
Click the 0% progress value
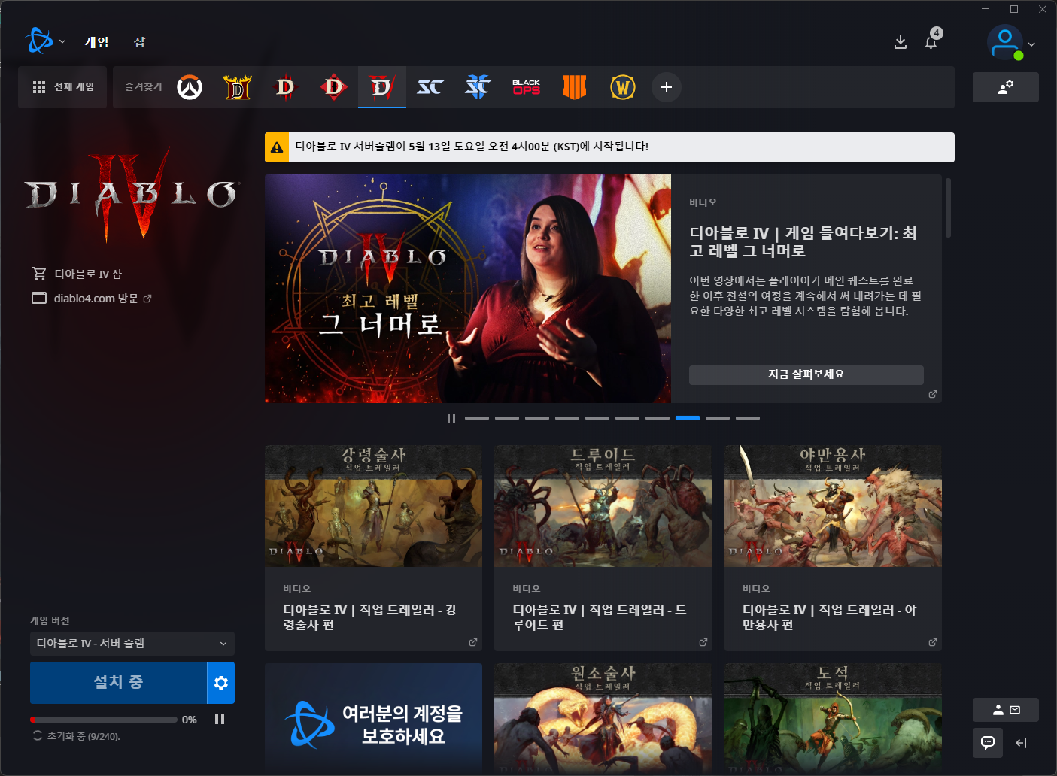190,720
